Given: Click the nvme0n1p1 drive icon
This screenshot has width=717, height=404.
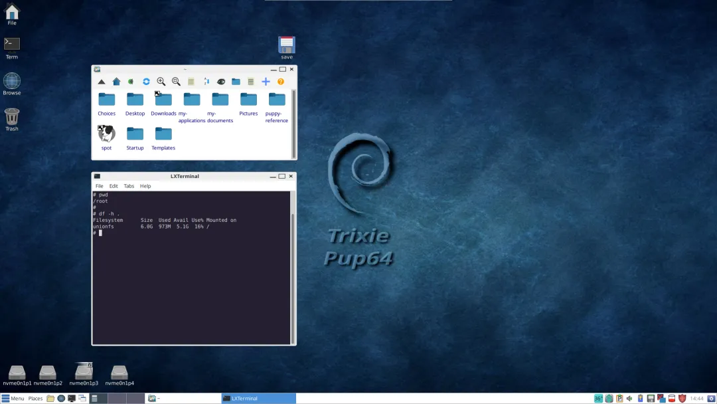Looking at the screenshot, I should pos(17,375).
